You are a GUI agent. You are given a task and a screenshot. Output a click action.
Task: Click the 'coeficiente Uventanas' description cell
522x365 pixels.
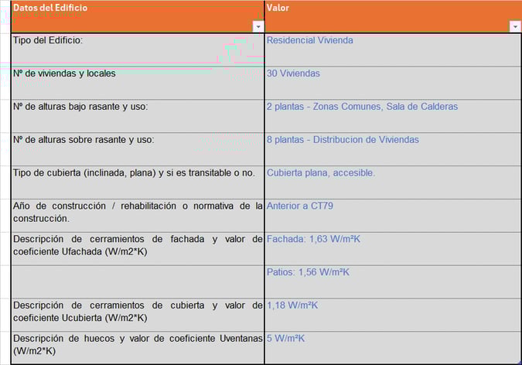[138, 348]
